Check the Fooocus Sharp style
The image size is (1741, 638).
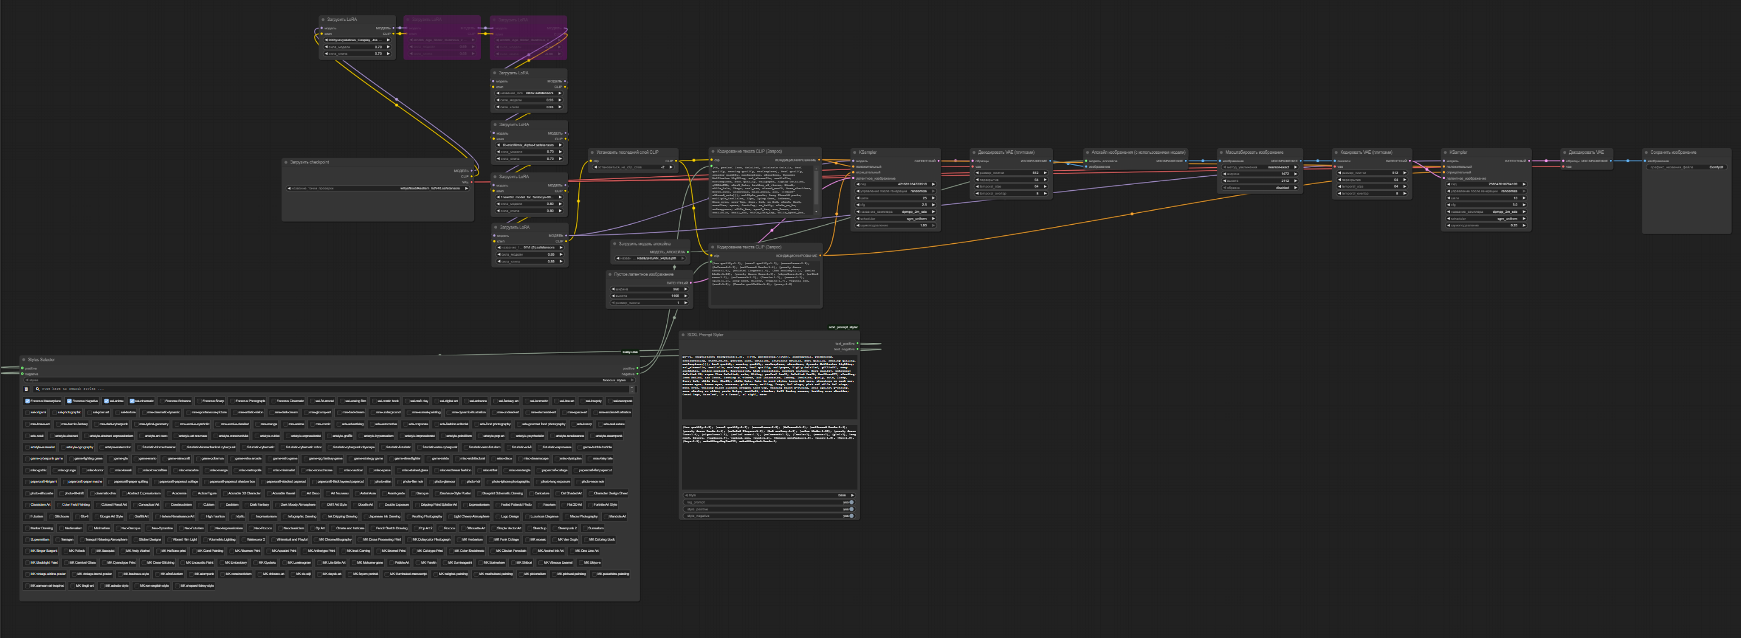(x=199, y=401)
